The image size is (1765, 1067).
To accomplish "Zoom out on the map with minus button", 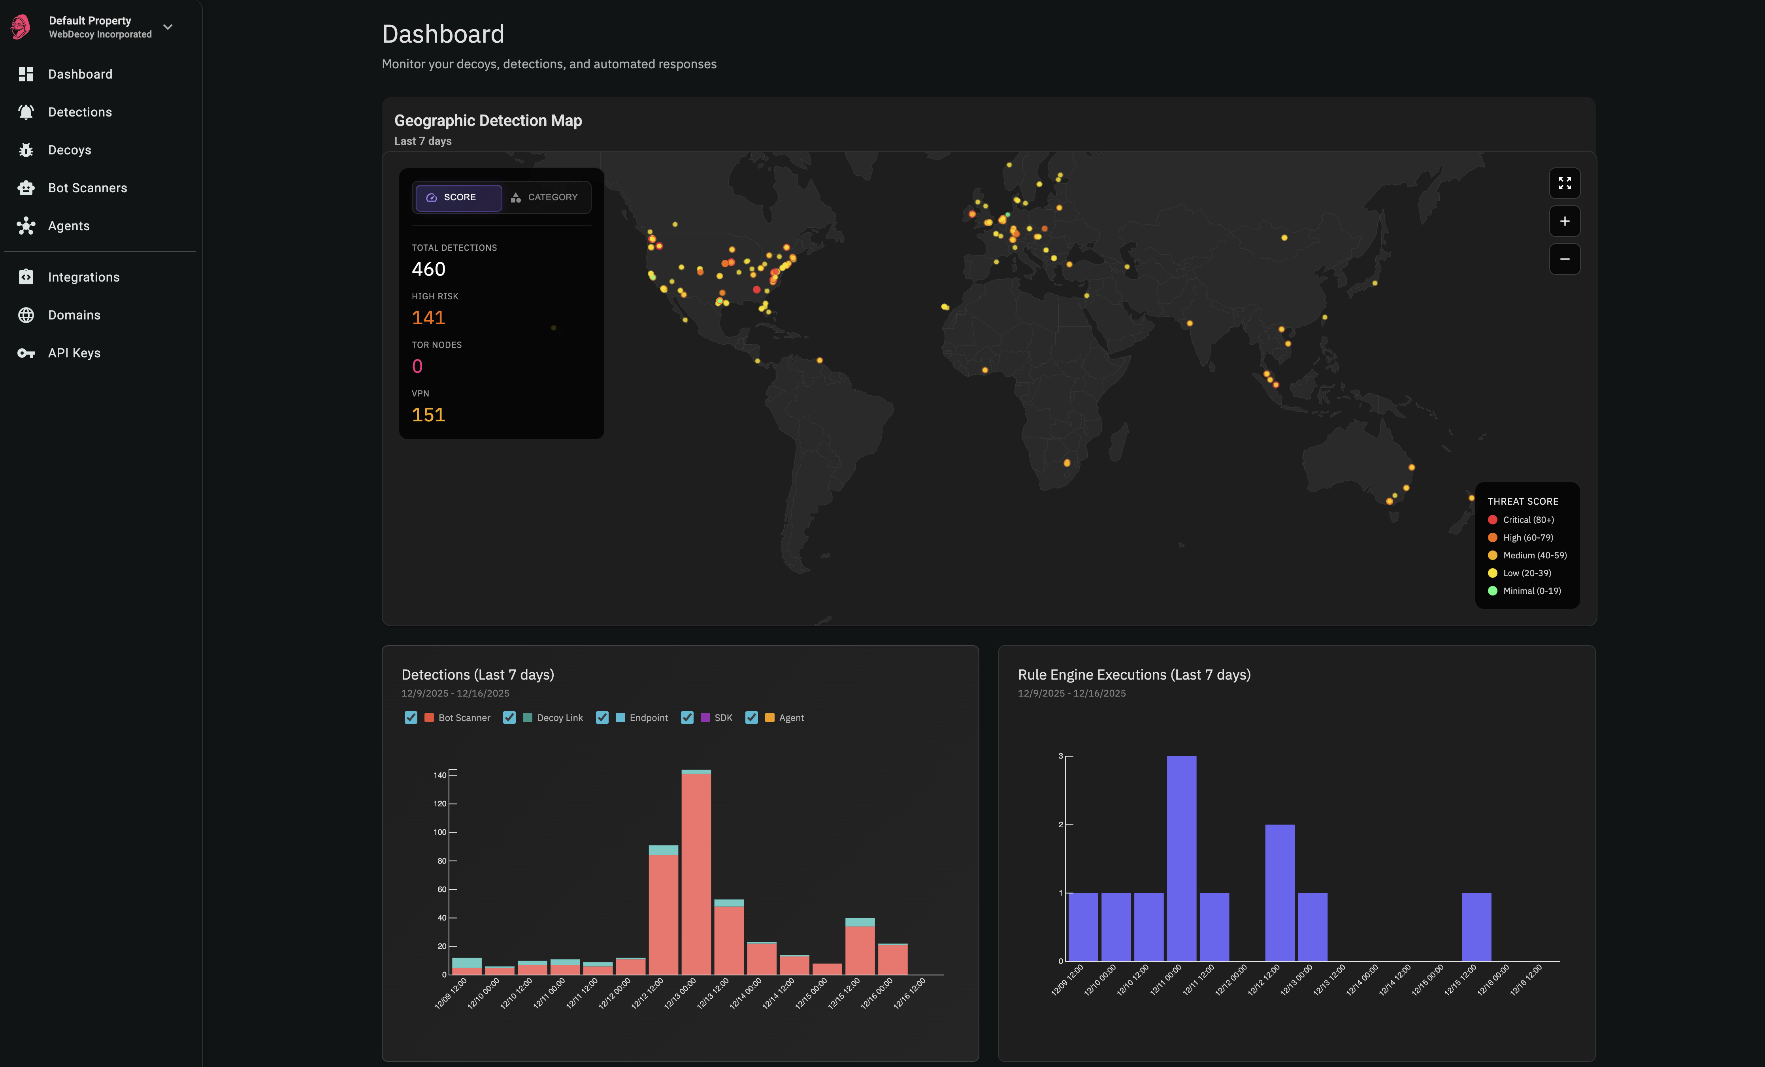I will 1565,259.
